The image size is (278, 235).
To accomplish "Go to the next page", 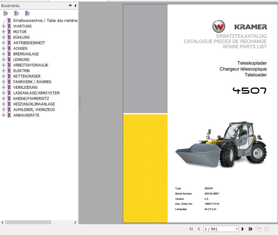I will coord(243,229).
